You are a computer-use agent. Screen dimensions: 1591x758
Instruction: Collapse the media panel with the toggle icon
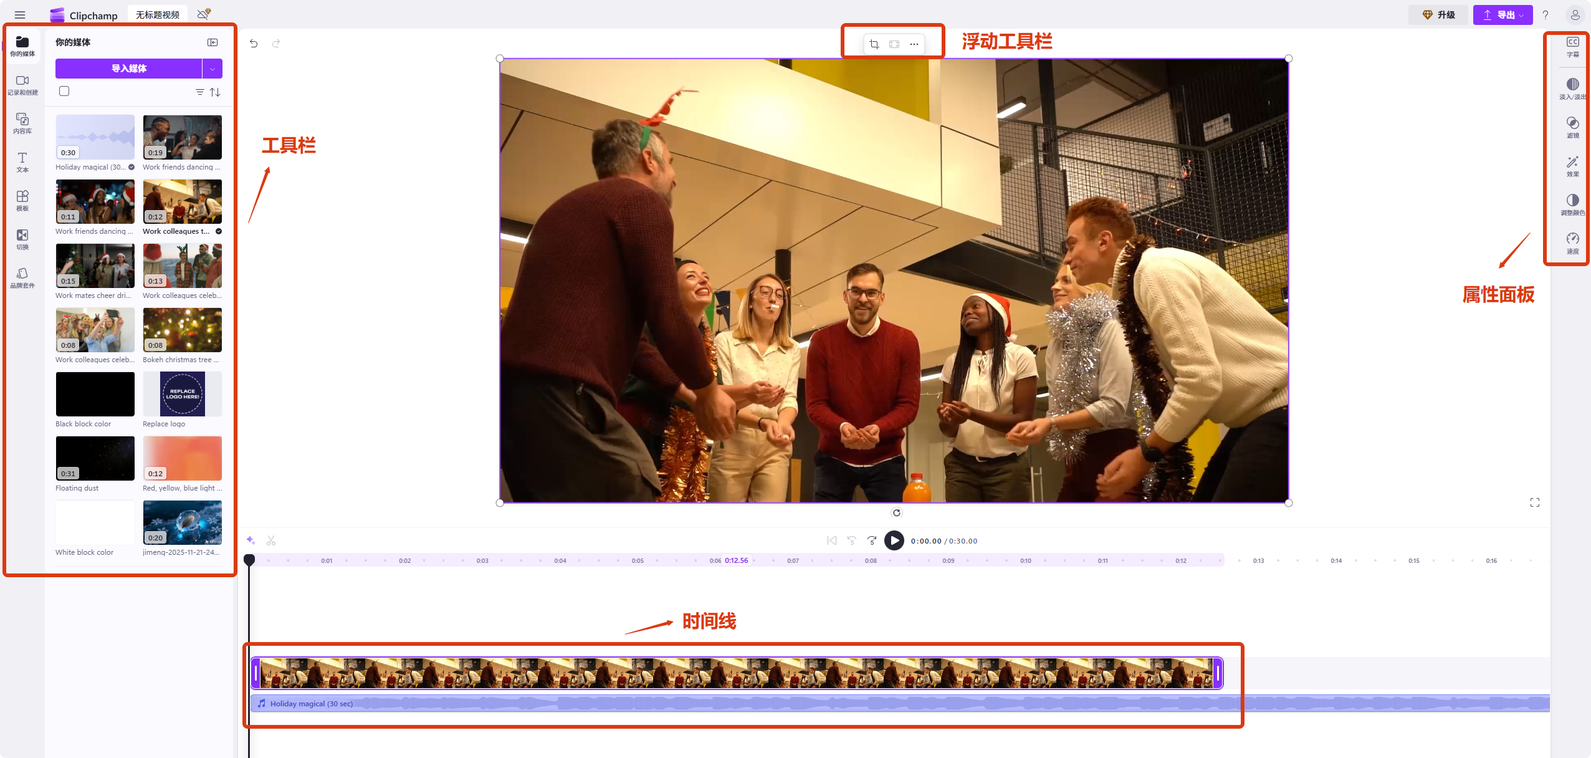coord(213,42)
